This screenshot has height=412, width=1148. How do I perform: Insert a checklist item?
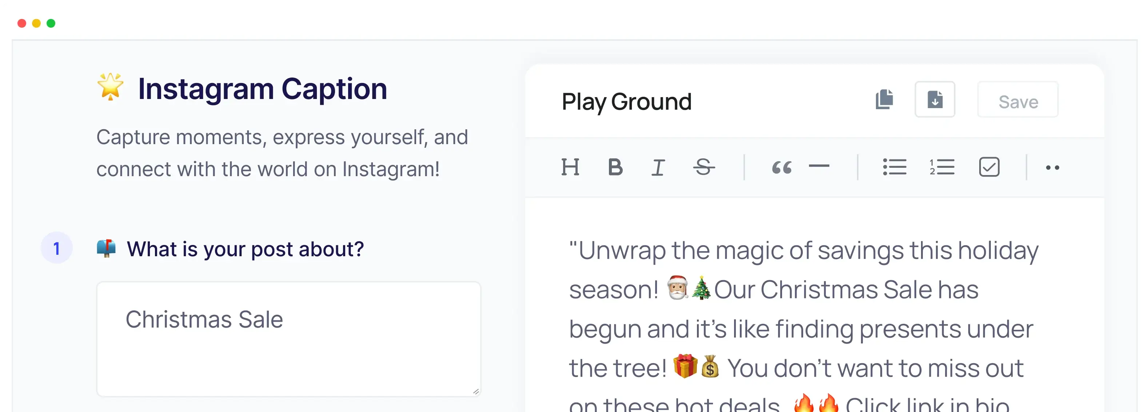pyautogui.click(x=989, y=167)
